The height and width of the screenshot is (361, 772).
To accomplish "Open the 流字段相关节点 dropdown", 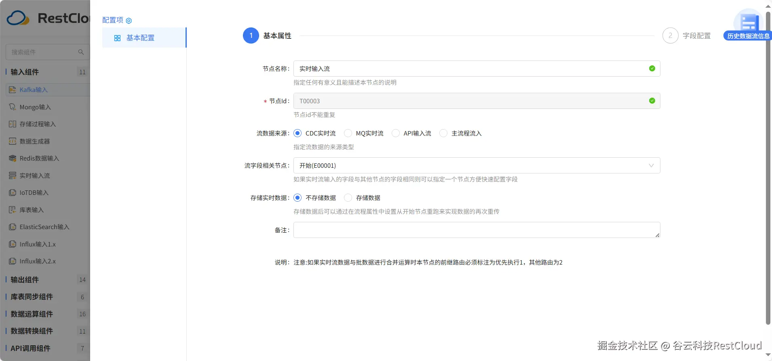I will [477, 165].
